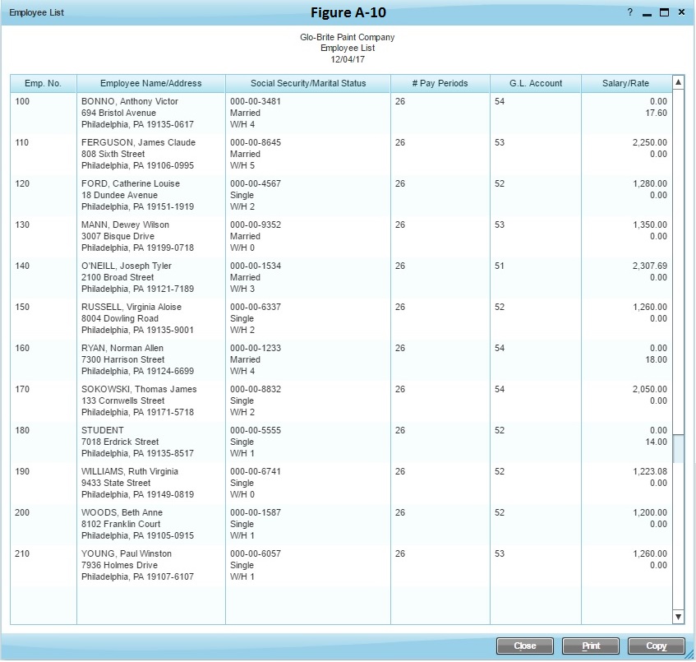
Task: Click the Employee Name/Address column header
Action: (x=150, y=83)
